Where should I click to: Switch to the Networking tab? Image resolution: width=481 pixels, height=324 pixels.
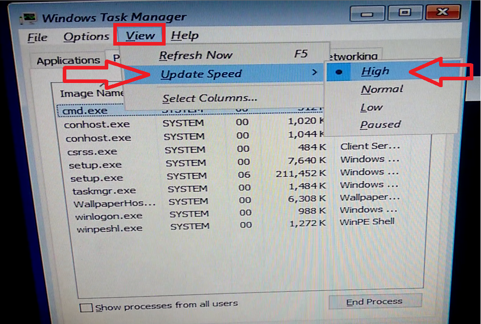point(356,56)
